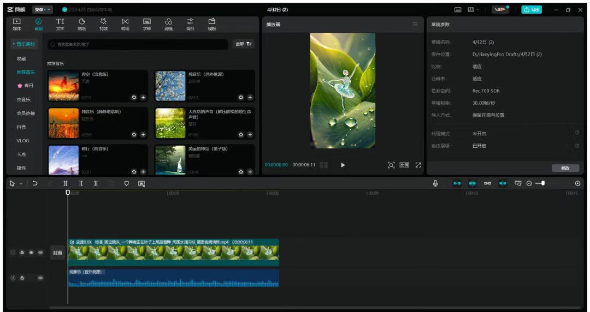Delete right of playhead trim tool

point(96,183)
